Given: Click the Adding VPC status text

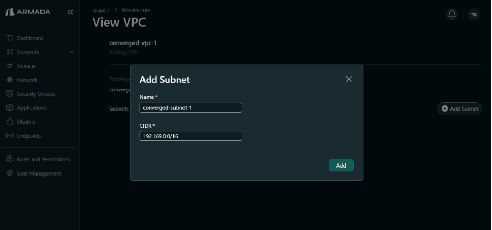Looking at the screenshot, I should (124, 52).
